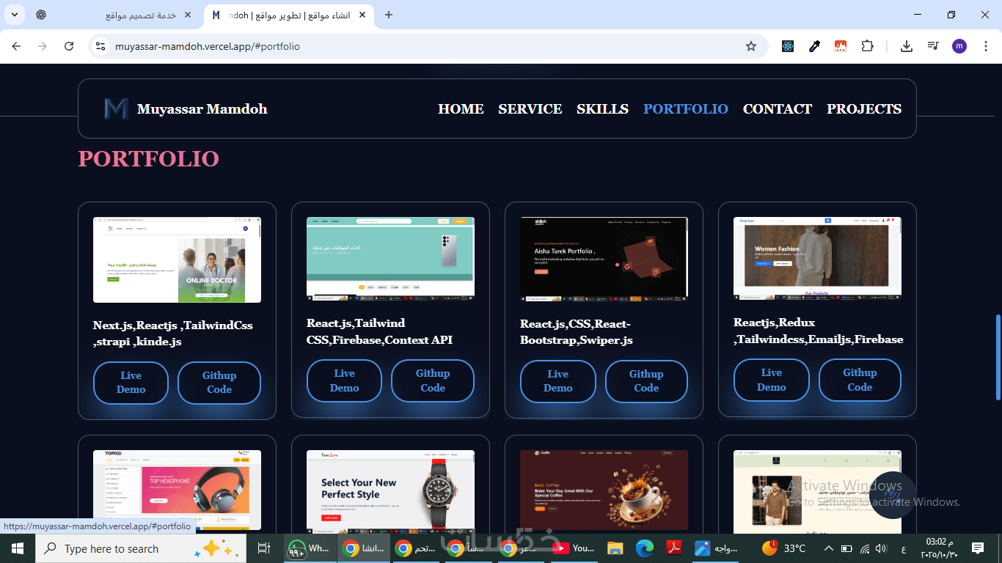View Githup Code for React-Bootstrap Swiper.js project
Screen dimensions: 1002x563
coord(646,381)
